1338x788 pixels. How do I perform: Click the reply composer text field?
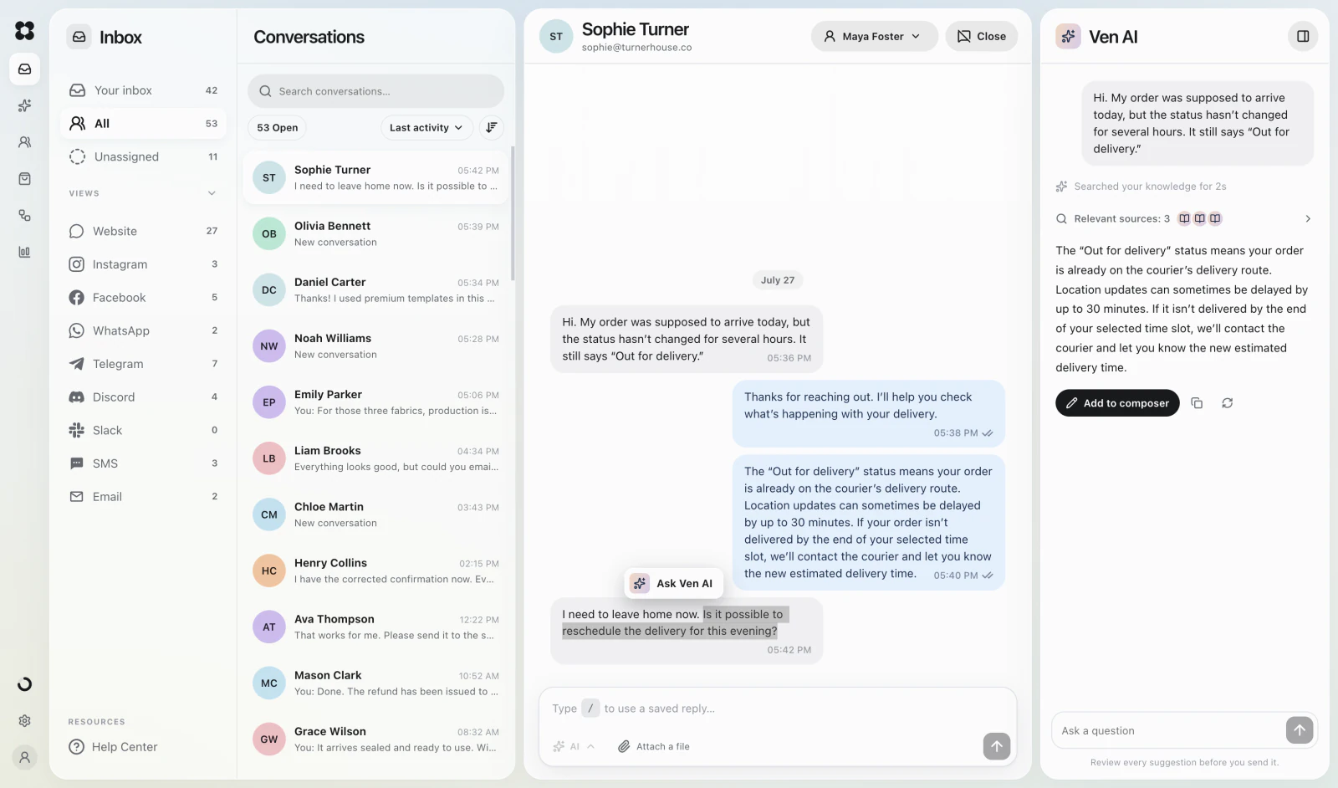778,709
